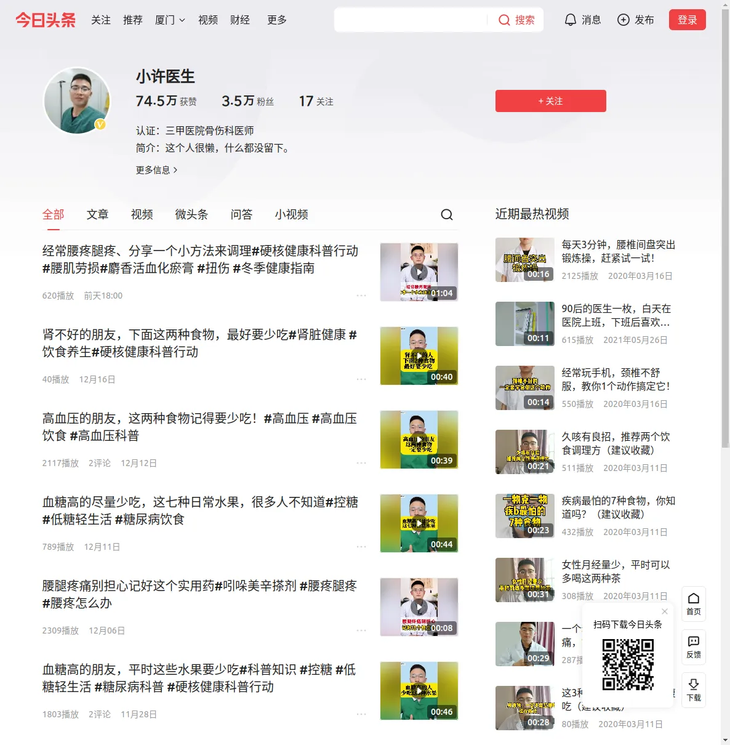Play the 经常腰疼腿疼 video thumbnail
The width and height of the screenshot is (730, 745).
[419, 272]
